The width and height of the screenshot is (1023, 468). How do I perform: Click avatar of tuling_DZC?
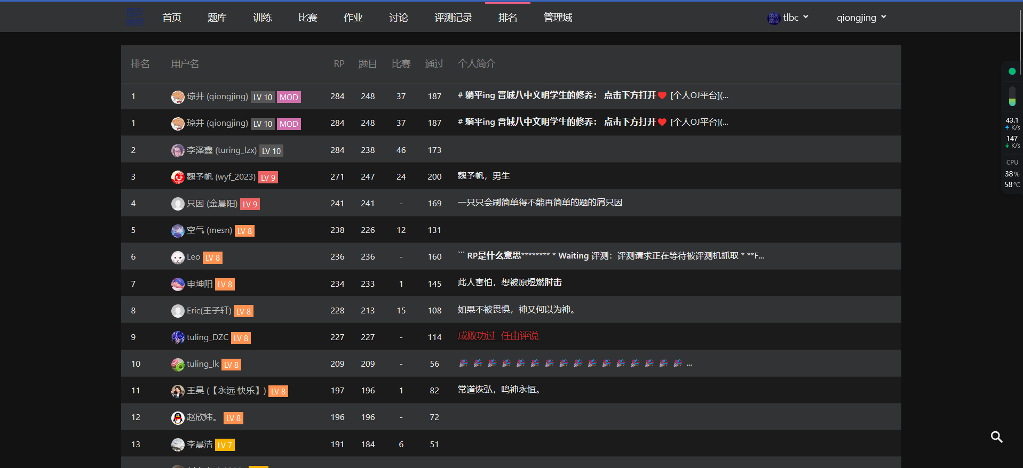coord(178,337)
